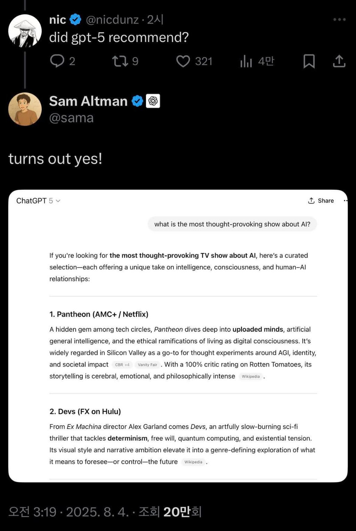Retweet nic's post with the repost icon
Viewport: 356px width, 531px height.
(120, 61)
